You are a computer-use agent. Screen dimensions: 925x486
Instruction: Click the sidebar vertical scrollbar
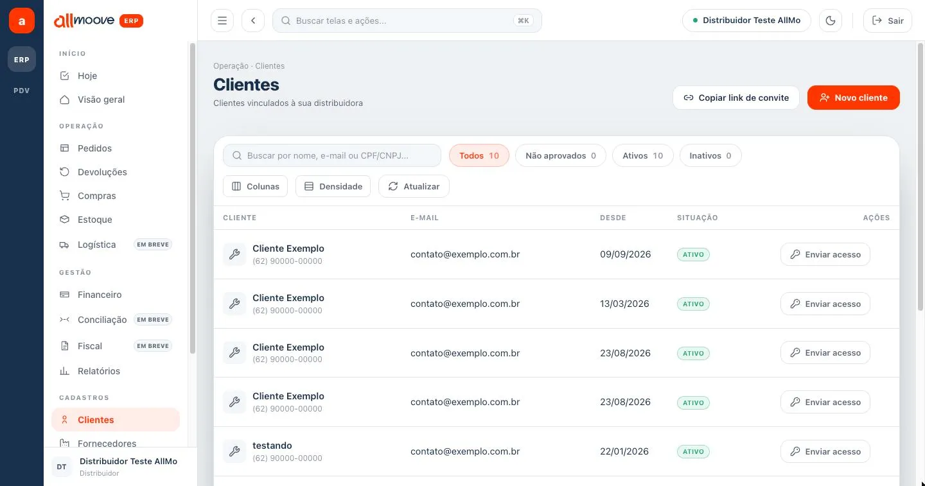point(193,198)
